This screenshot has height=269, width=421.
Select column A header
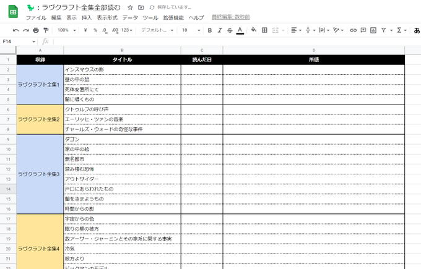[x=40, y=51]
